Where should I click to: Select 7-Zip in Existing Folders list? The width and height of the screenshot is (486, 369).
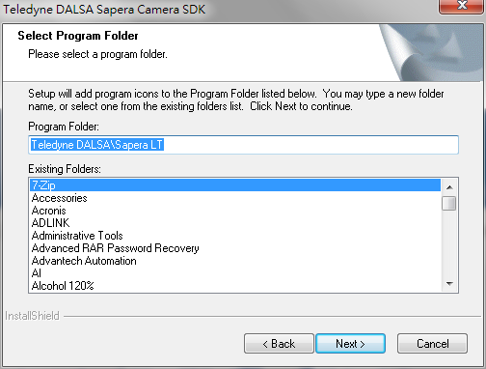[x=235, y=185]
